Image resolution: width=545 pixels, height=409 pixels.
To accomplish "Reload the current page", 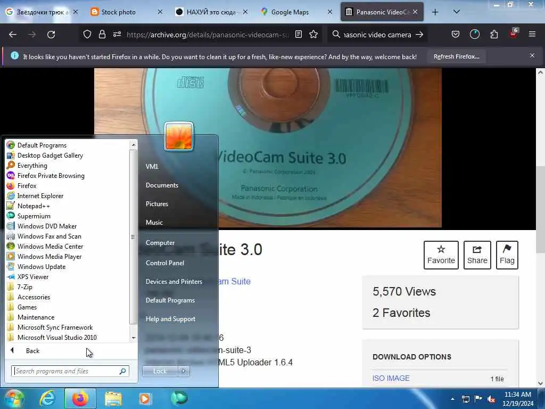I will [x=51, y=35].
